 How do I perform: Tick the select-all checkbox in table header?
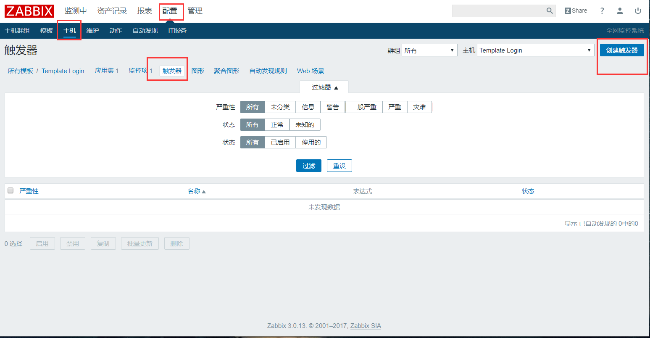(11, 191)
